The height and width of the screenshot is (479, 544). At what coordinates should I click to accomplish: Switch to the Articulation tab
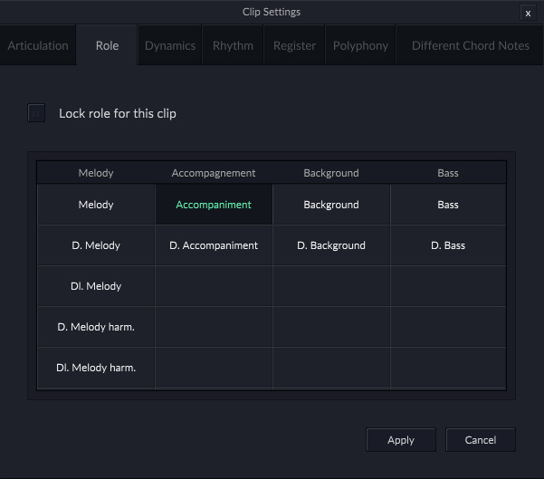coord(38,46)
